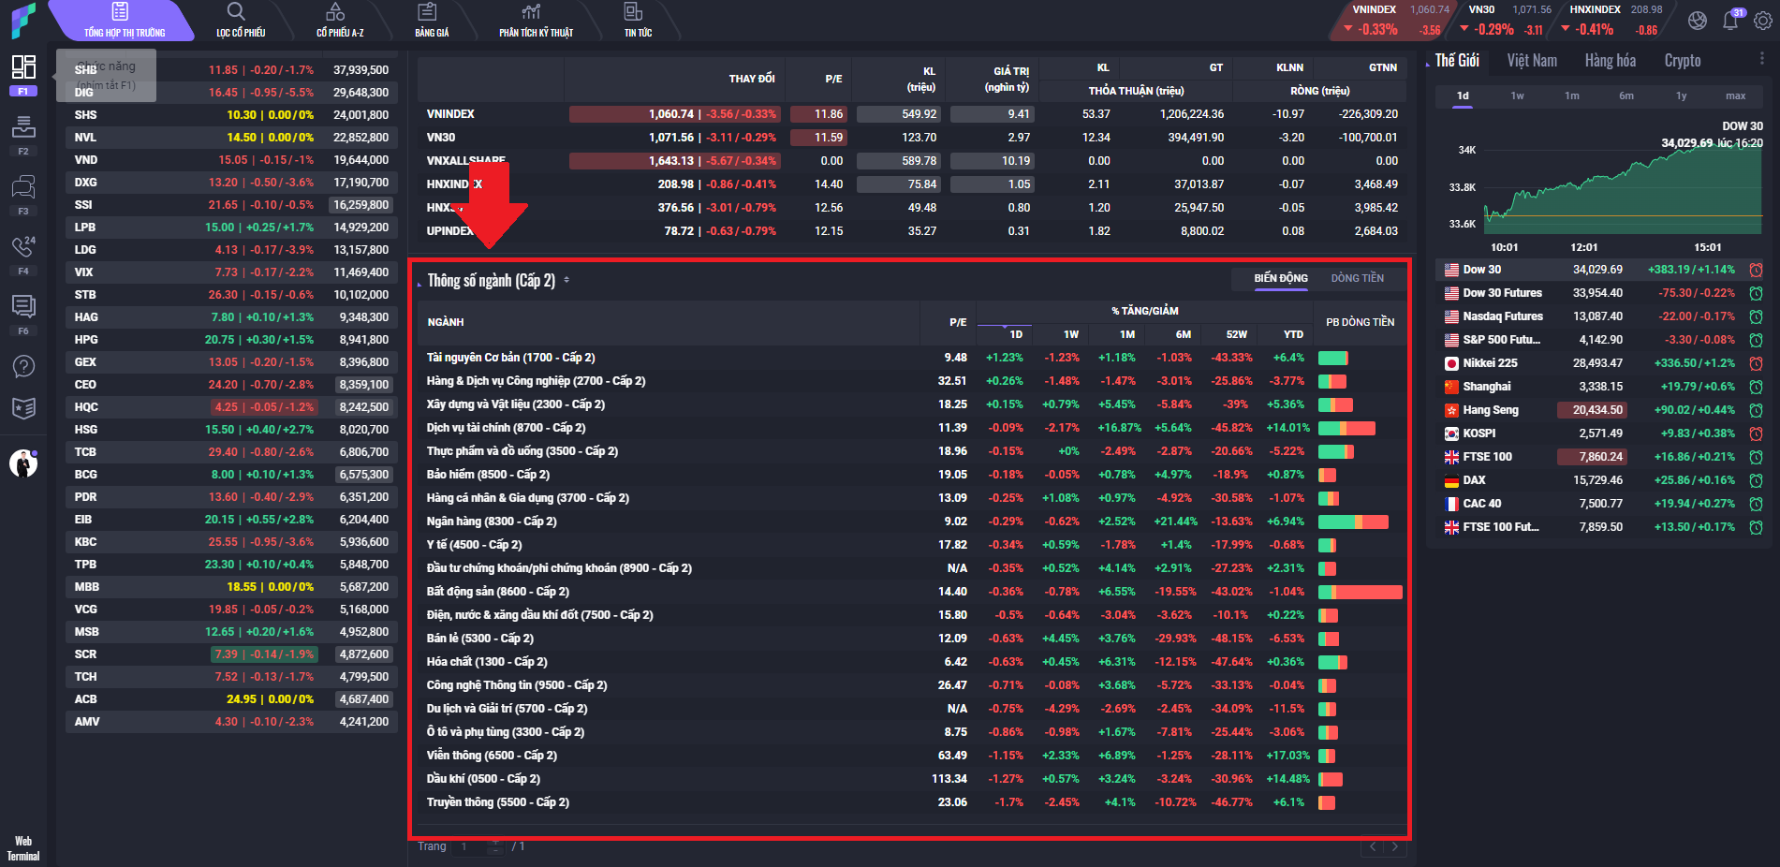The width and height of the screenshot is (1780, 867).
Task: Toggle alarm alert for Nikkei 225
Action: [x=1756, y=363]
